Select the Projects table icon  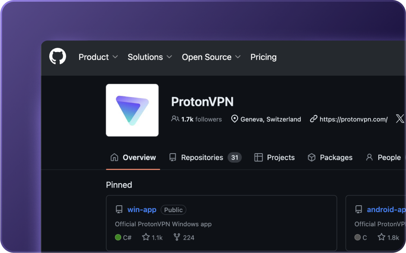tap(258, 157)
